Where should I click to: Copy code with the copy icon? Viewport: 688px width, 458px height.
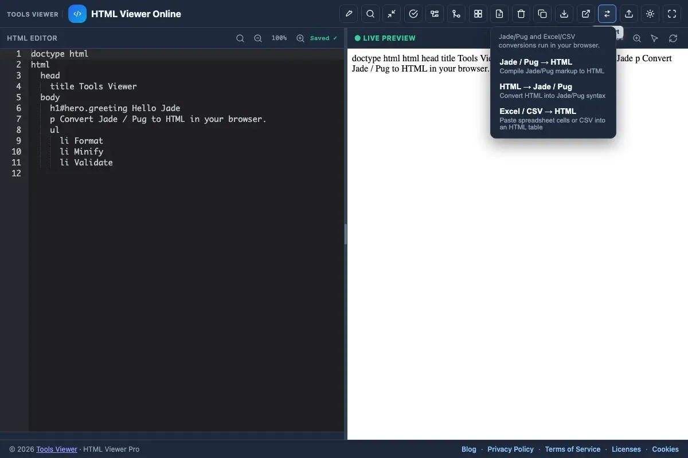(542, 14)
